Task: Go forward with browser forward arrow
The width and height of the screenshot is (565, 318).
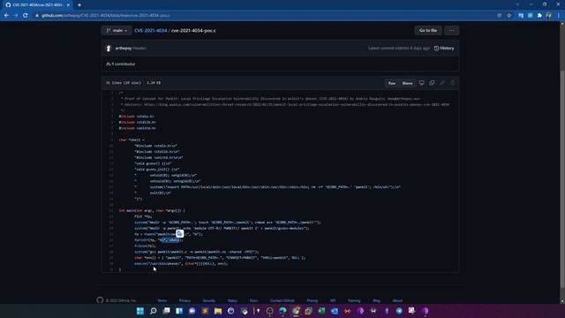Action: [16, 16]
